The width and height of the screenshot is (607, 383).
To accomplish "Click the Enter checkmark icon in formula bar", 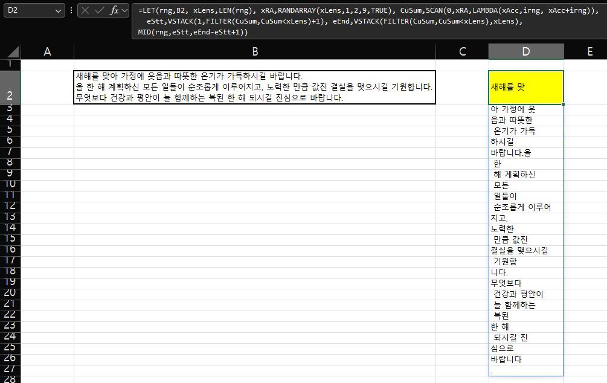I will tap(100, 10).
